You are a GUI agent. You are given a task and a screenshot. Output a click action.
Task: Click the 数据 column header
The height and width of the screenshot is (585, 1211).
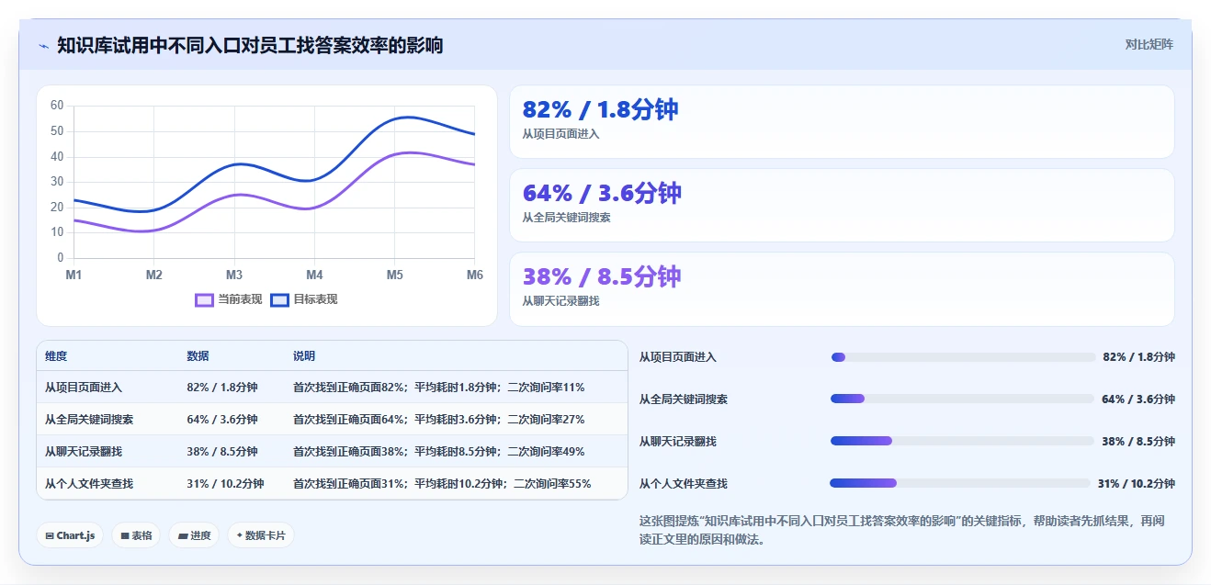(198, 356)
